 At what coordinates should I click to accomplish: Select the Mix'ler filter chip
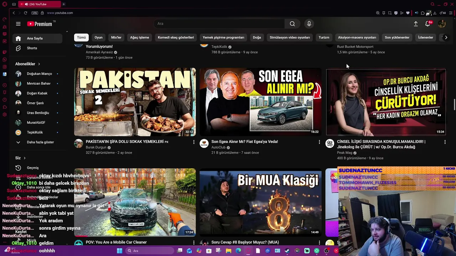(116, 37)
